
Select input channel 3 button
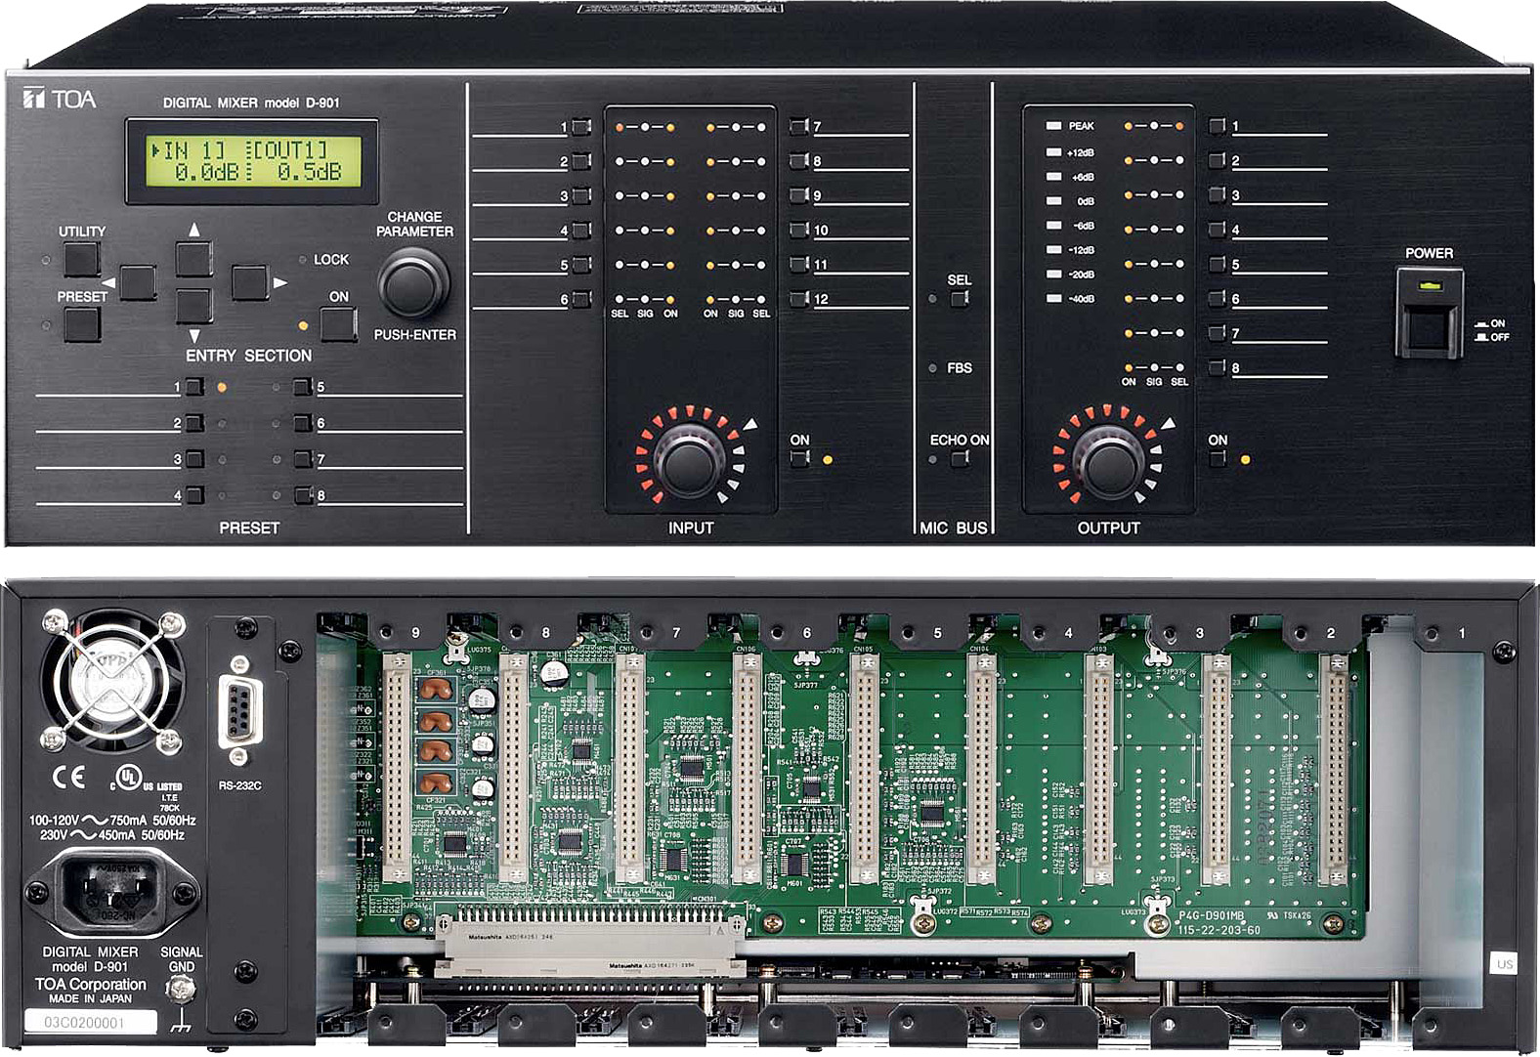(581, 195)
